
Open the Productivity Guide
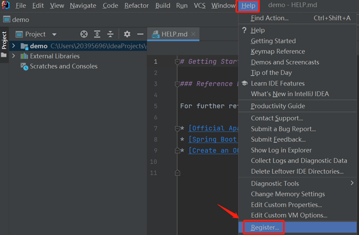[298, 106]
